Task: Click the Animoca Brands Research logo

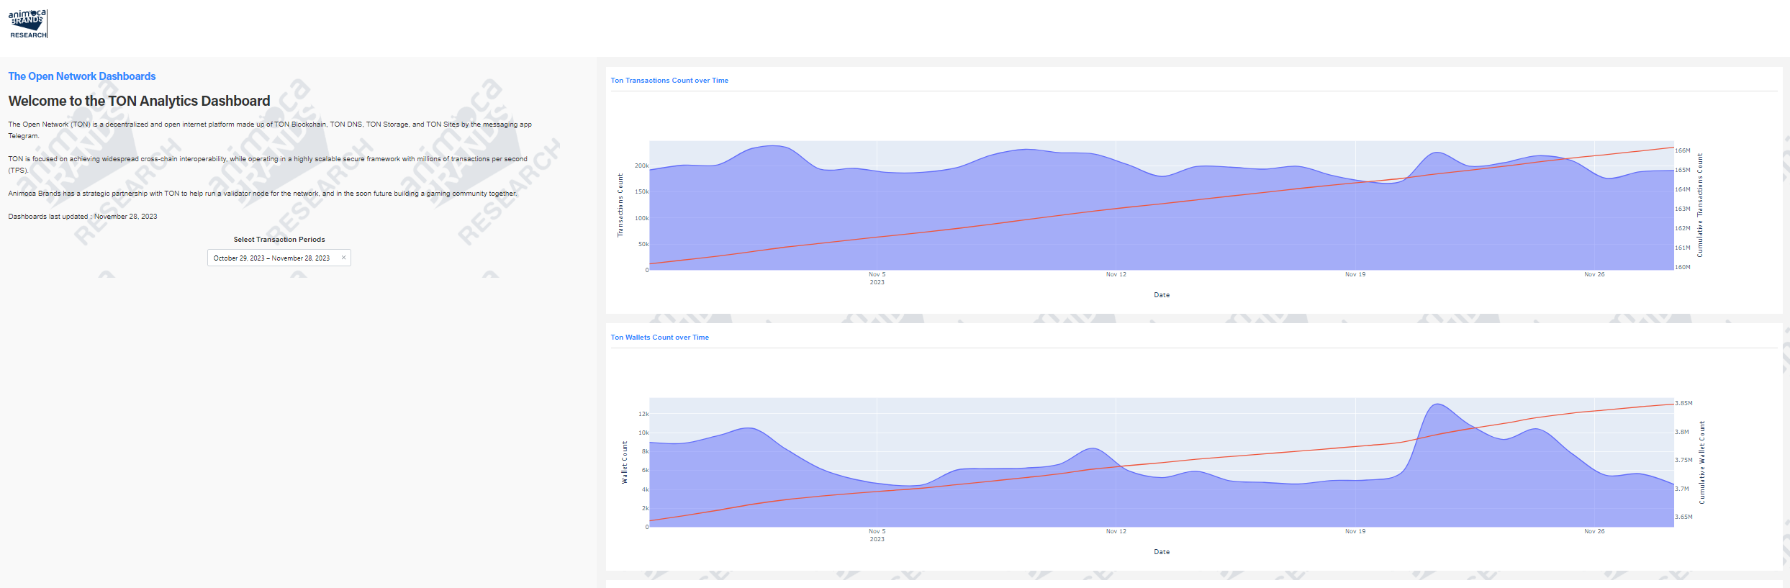Action: [x=28, y=24]
